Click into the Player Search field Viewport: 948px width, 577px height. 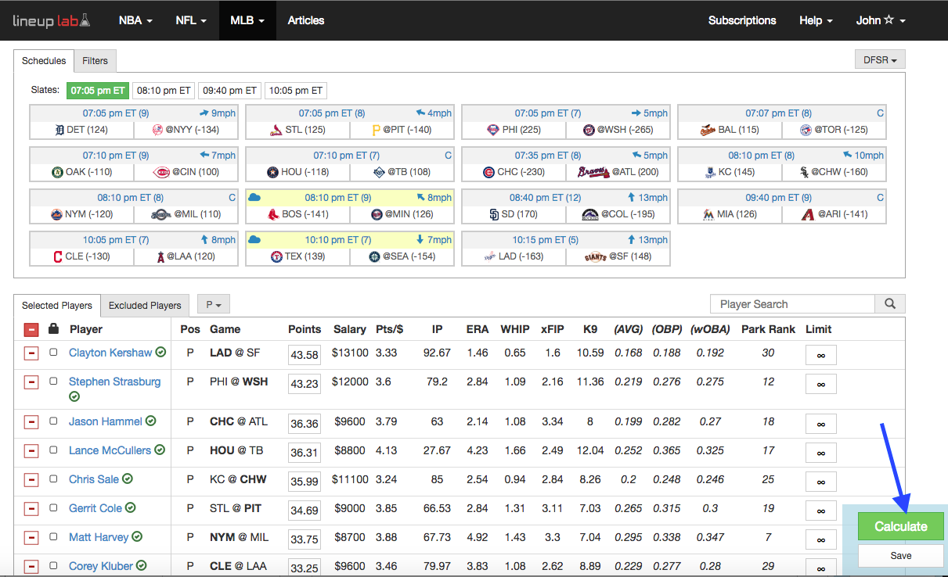[792, 304]
